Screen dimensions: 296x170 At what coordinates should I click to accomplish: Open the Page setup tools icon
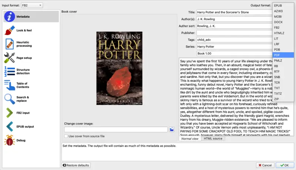[x=10, y=58]
